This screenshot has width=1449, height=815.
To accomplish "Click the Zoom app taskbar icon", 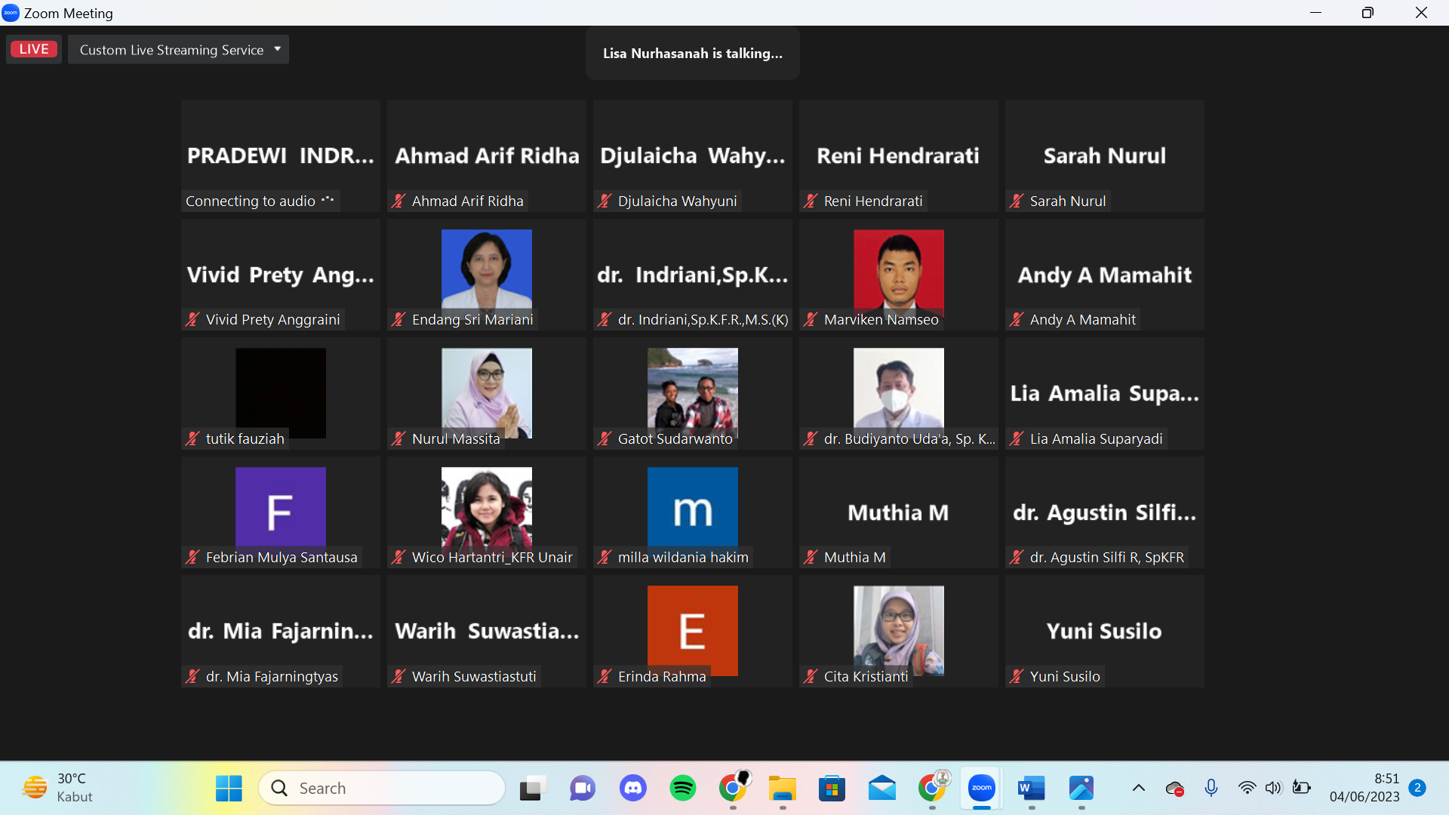I will [982, 789].
